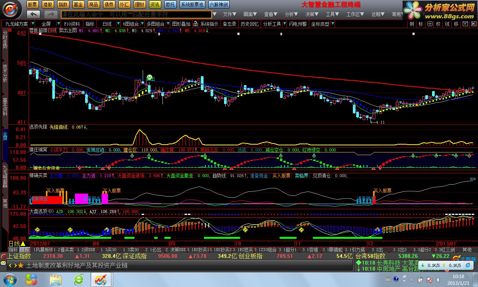Click the news ticker star icon
This screenshot has height=287, width=478.
(x=21, y=265)
